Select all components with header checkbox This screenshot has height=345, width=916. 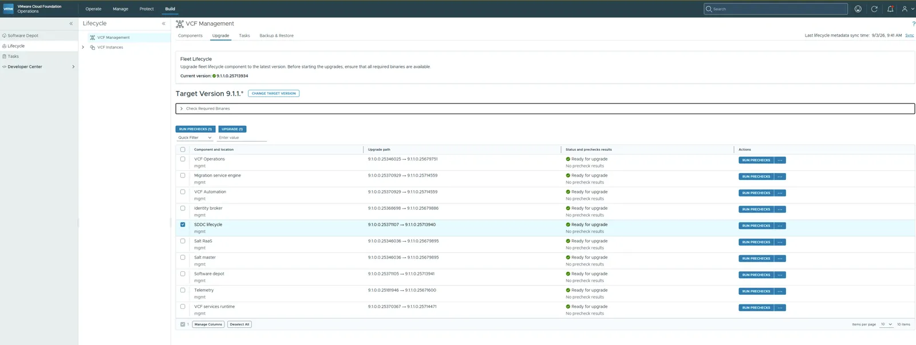point(183,150)
